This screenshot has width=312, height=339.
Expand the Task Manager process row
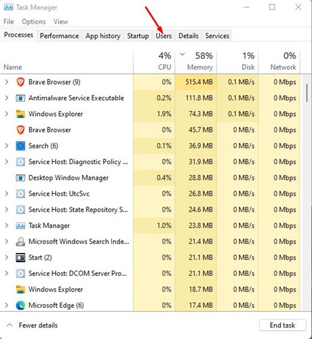(x=7, y=226)
